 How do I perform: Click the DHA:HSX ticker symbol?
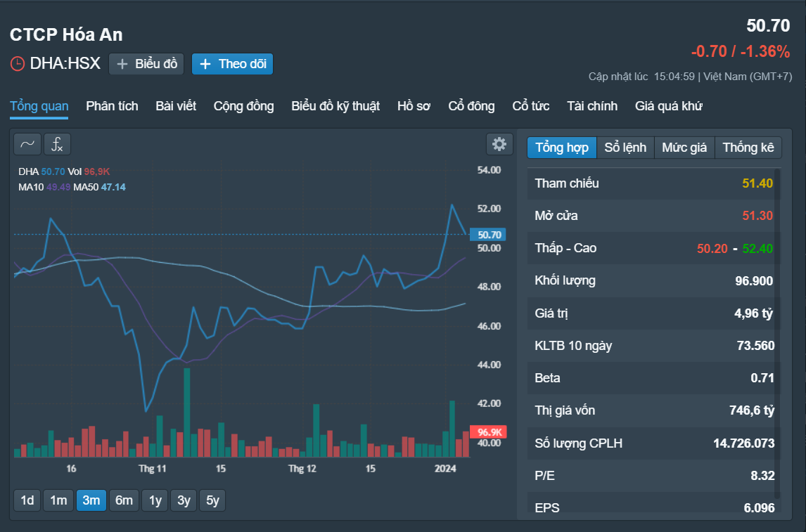[x=65, y=64]
